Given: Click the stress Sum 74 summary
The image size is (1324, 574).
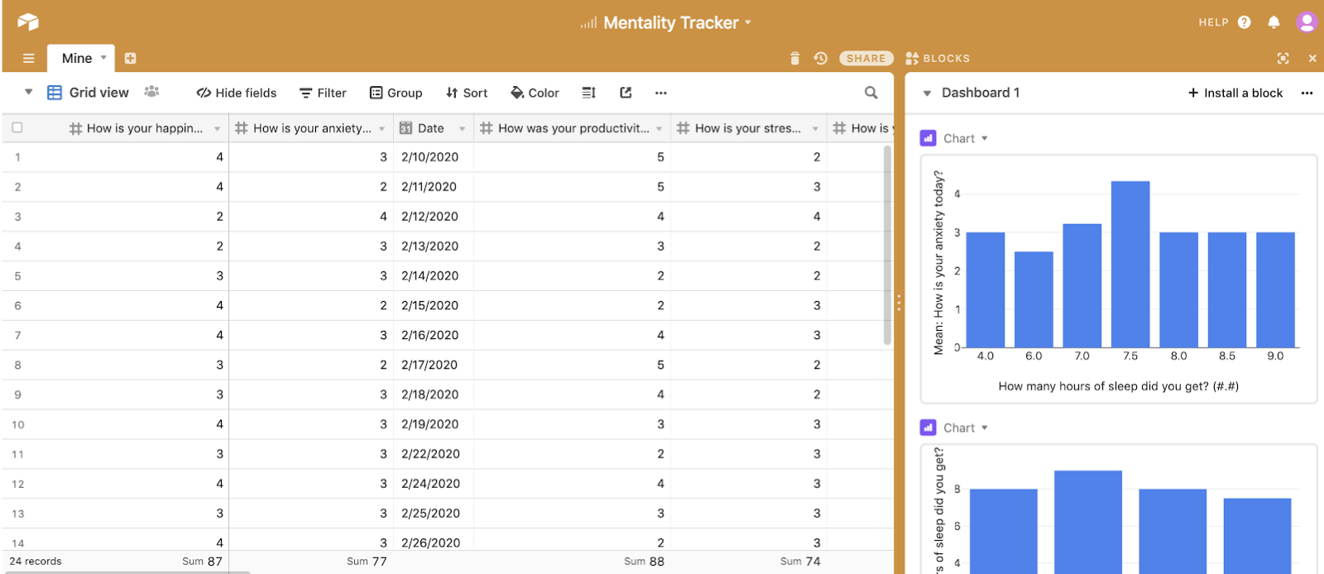Looking at the screenshot, I should [x=800, y=561].
